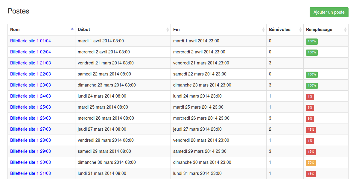Image resolution: width=359 pixels, height=185 pixels.
Task: Click sort arrows in Fin header
Action: tap(263, 30)
